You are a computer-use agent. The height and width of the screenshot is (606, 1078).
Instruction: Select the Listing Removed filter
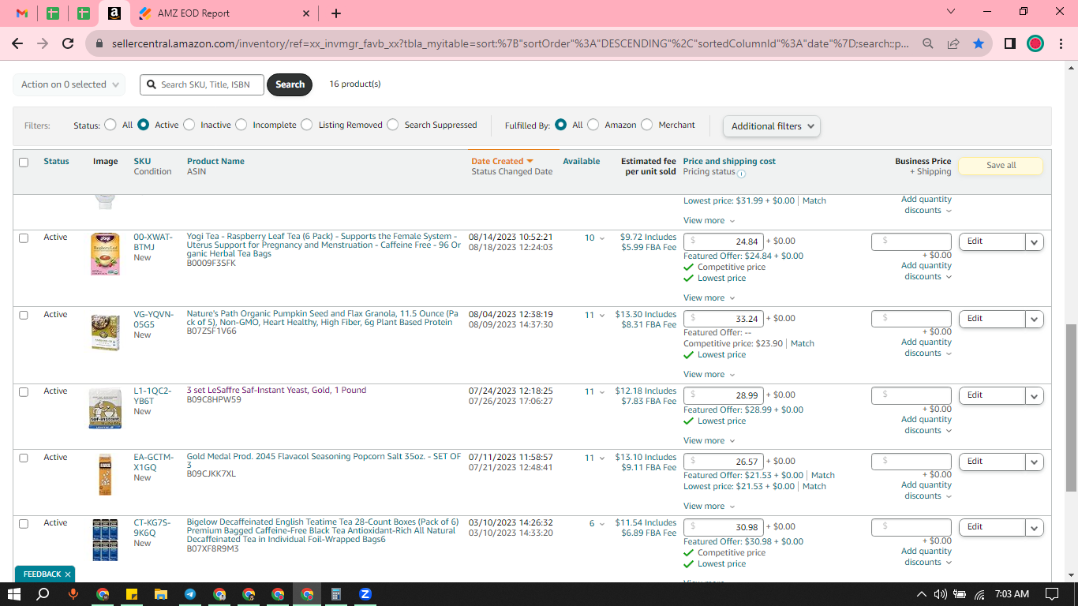click(307, 125)
